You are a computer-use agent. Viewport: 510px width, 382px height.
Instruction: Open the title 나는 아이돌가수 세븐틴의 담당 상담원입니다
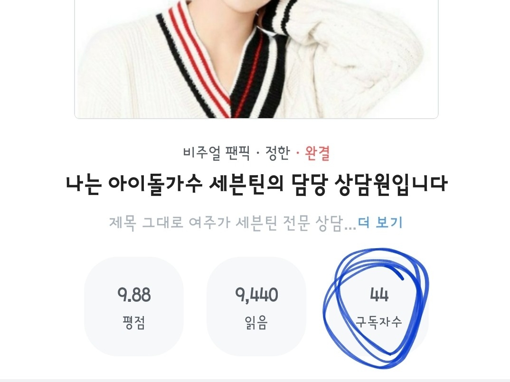(256, 184)
